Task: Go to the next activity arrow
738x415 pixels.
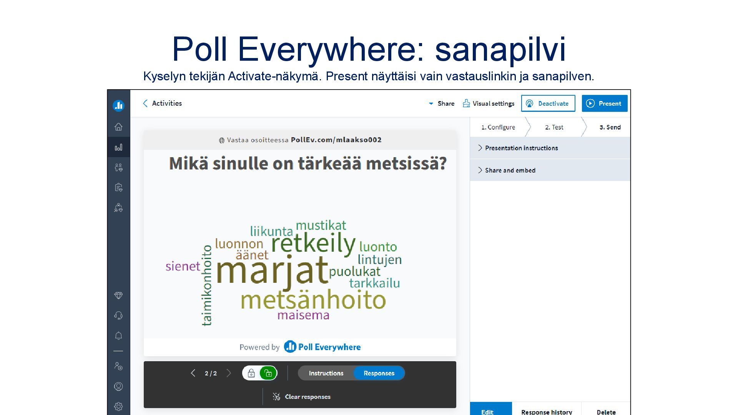Action: click(229, 373)
